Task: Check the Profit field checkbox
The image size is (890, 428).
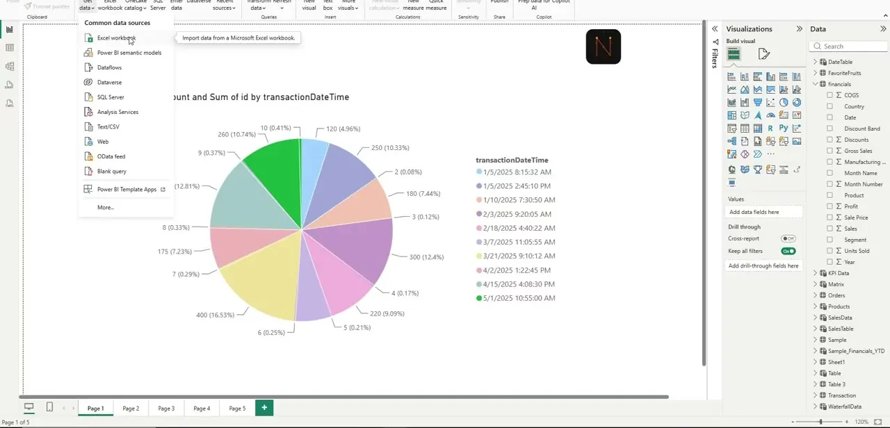Action: [830, 206]
